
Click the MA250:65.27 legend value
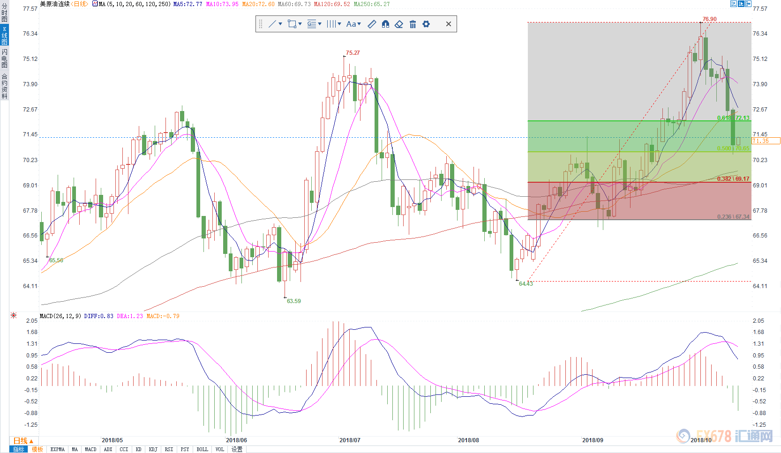(372, 4)
